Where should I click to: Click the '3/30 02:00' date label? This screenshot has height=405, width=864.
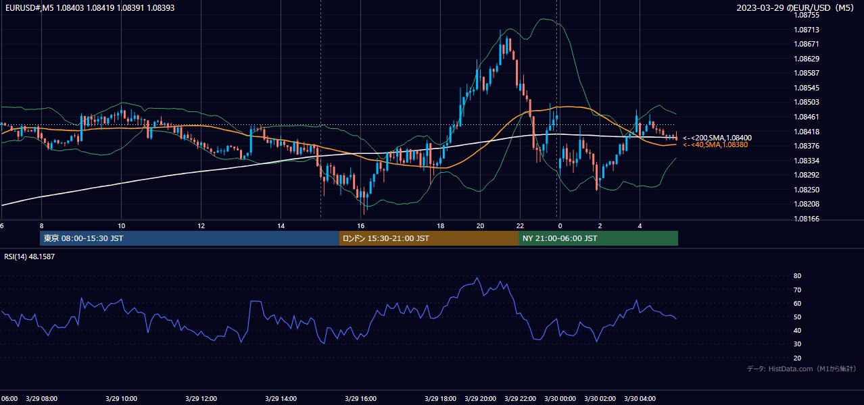(600, 399)
